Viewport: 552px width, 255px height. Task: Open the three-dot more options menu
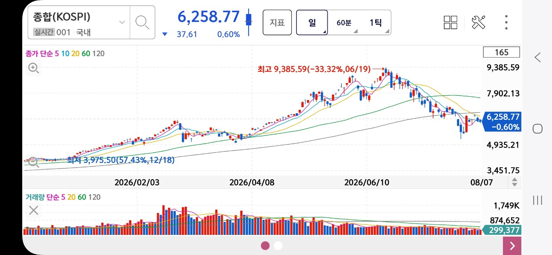[506, 22]
